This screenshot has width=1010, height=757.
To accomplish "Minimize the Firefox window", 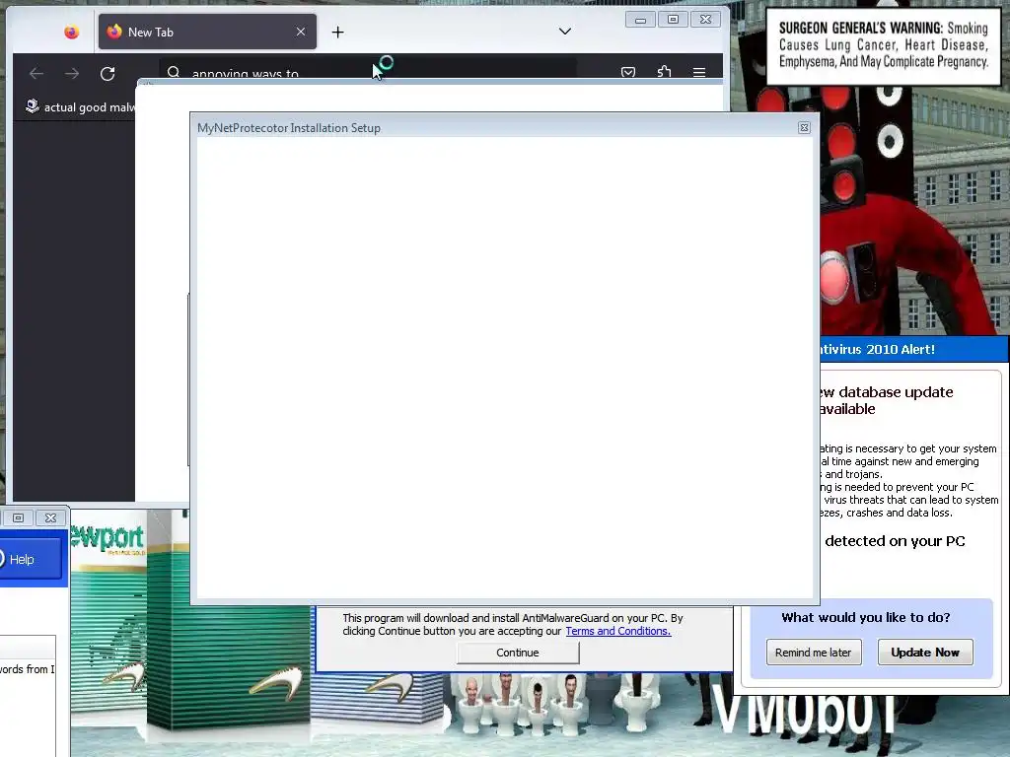I will (x=640, y=20).
